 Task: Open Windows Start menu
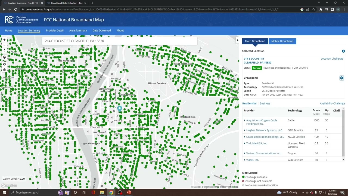[4, 192]
